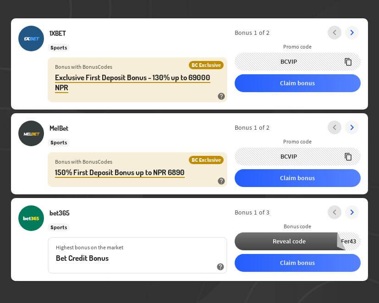379x303 pixels.
Task: Click the MelBet logo
Action: coord(31,133)
